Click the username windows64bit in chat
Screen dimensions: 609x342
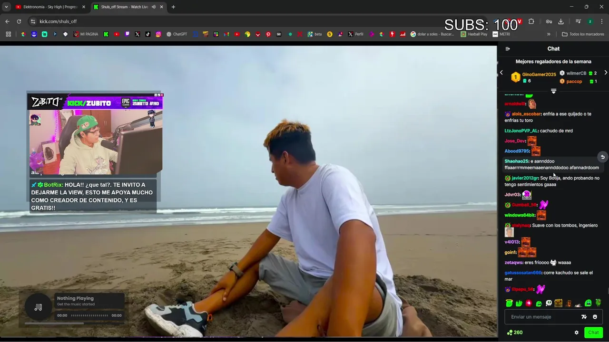pyautogui.click(x=520, y=215)
